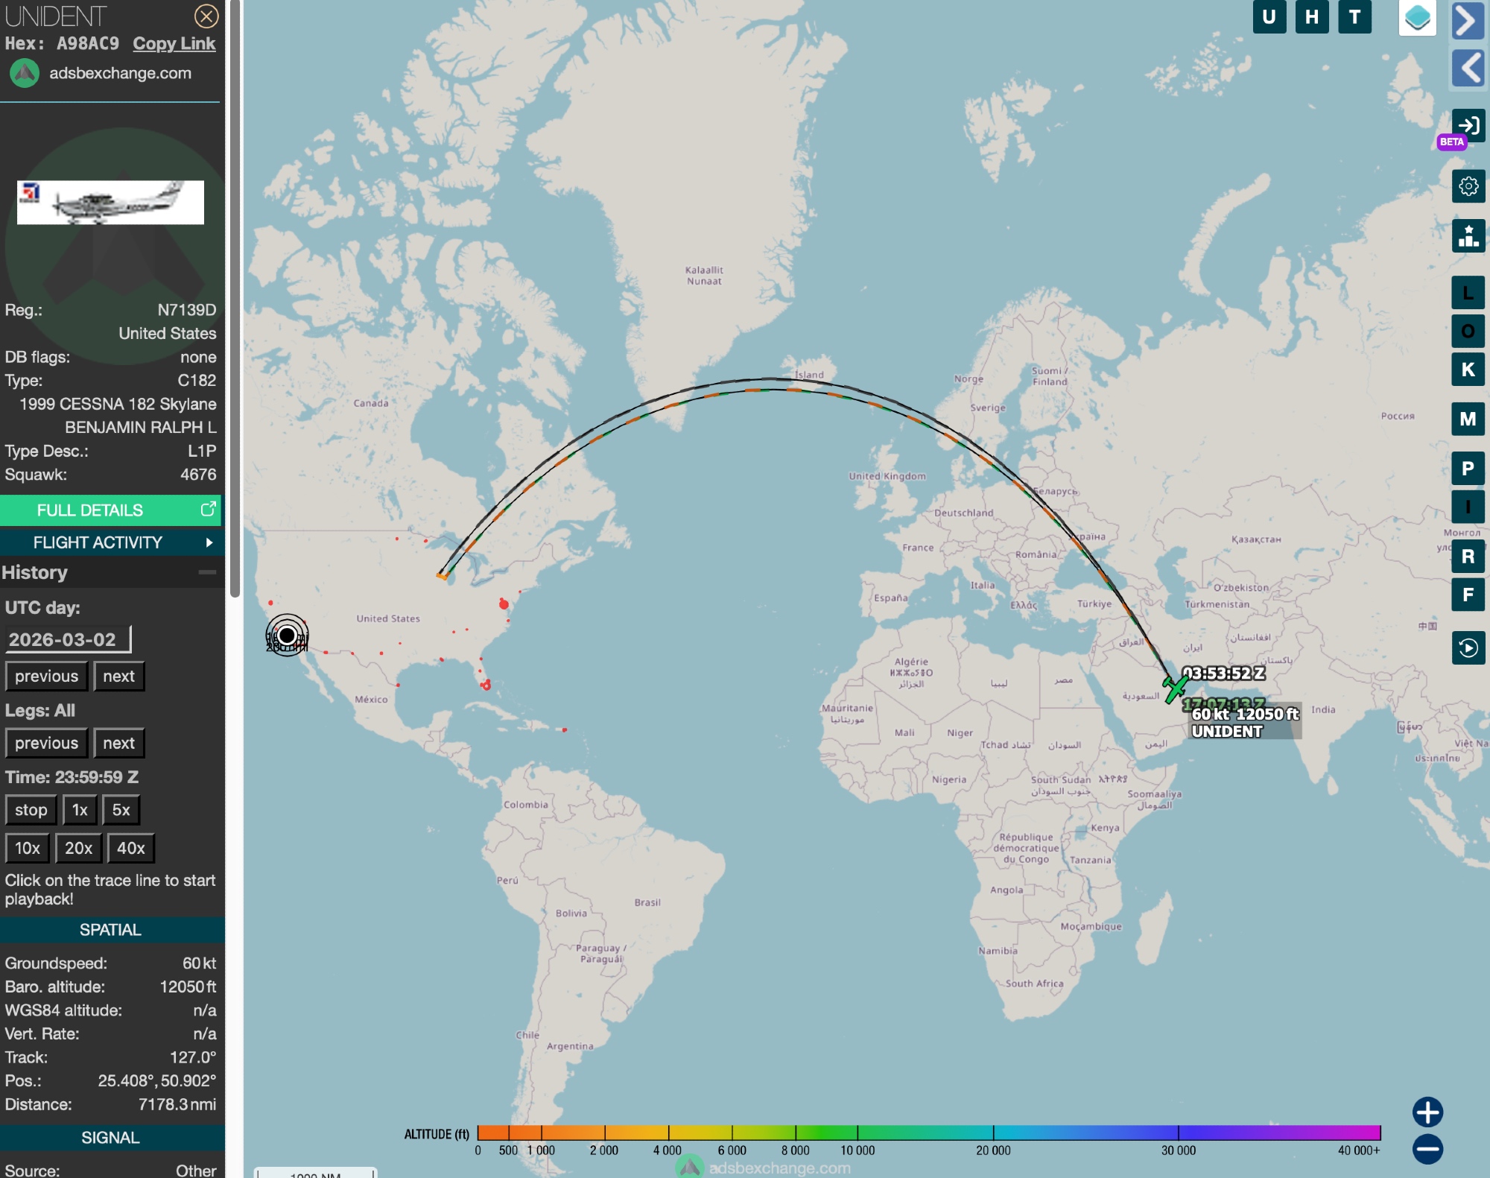
Task: Click the replay history icon
Action: (1468, 647)
